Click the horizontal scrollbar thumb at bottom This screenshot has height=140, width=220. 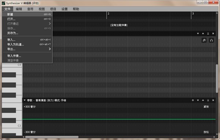pos(52,137)
